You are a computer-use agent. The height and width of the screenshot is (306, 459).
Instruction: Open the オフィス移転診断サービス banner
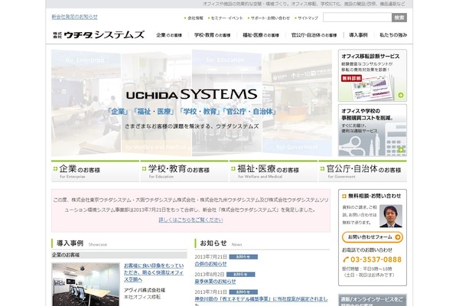pos(373,75)
